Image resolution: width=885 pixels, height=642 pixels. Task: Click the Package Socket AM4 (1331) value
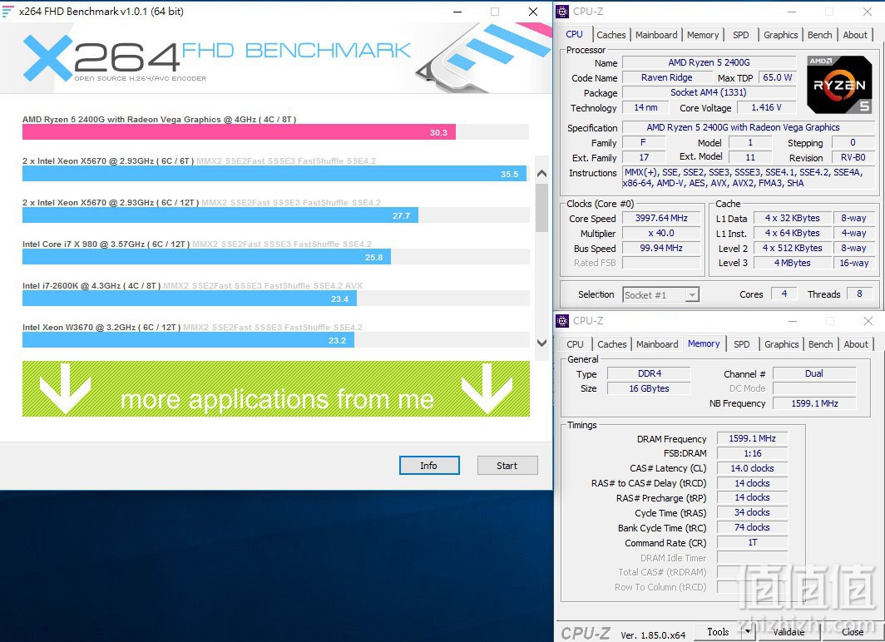click(x=709, y=92)
